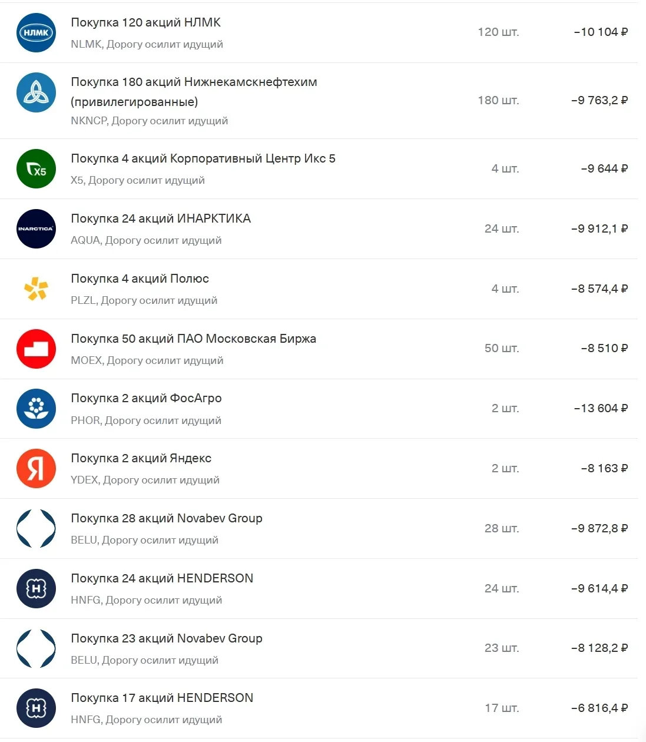
Task: Click the amount −13 604 ₽
Action: click(x=601, y=408)
